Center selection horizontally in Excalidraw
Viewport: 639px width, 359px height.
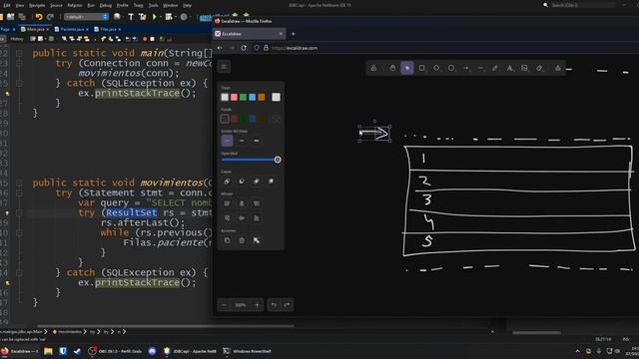click(x=242, y=203)
